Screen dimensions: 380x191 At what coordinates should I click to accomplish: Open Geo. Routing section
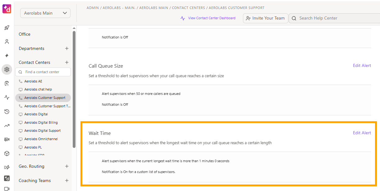31,166
